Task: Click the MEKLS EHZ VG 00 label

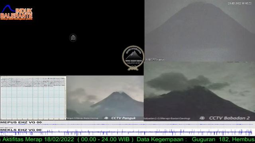Action: [21, 130]
